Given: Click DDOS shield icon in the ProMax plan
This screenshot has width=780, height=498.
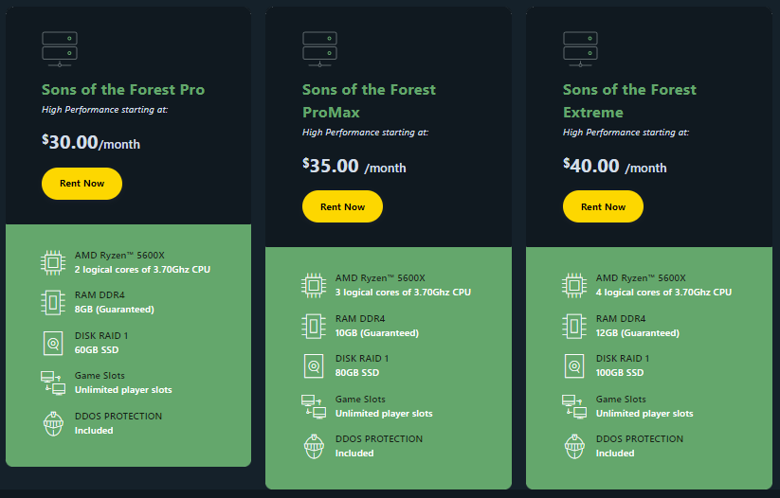Looking at the screenshot, I should 314,446.
